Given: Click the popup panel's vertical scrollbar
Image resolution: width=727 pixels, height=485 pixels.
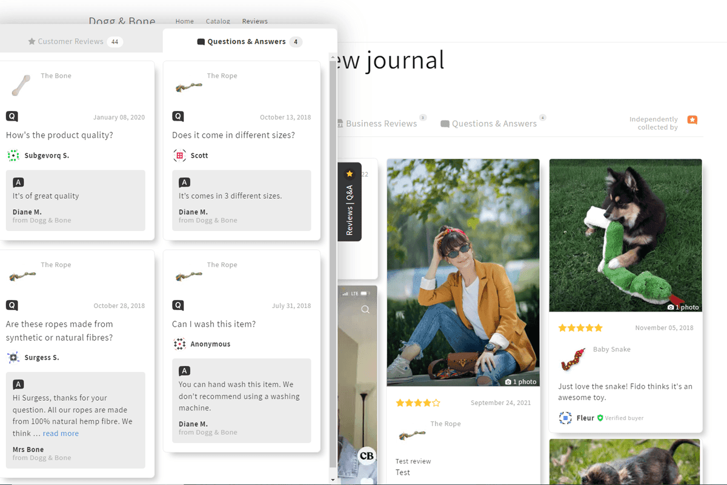Looking at the screenshot, I should [x=332, y=264].
